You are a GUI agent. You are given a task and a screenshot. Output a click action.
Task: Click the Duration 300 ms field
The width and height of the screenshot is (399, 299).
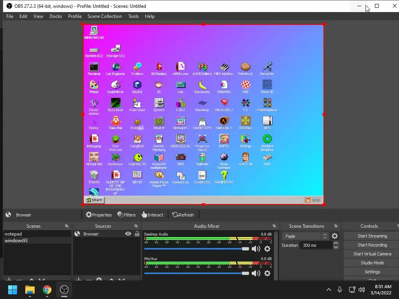point(316,245)
